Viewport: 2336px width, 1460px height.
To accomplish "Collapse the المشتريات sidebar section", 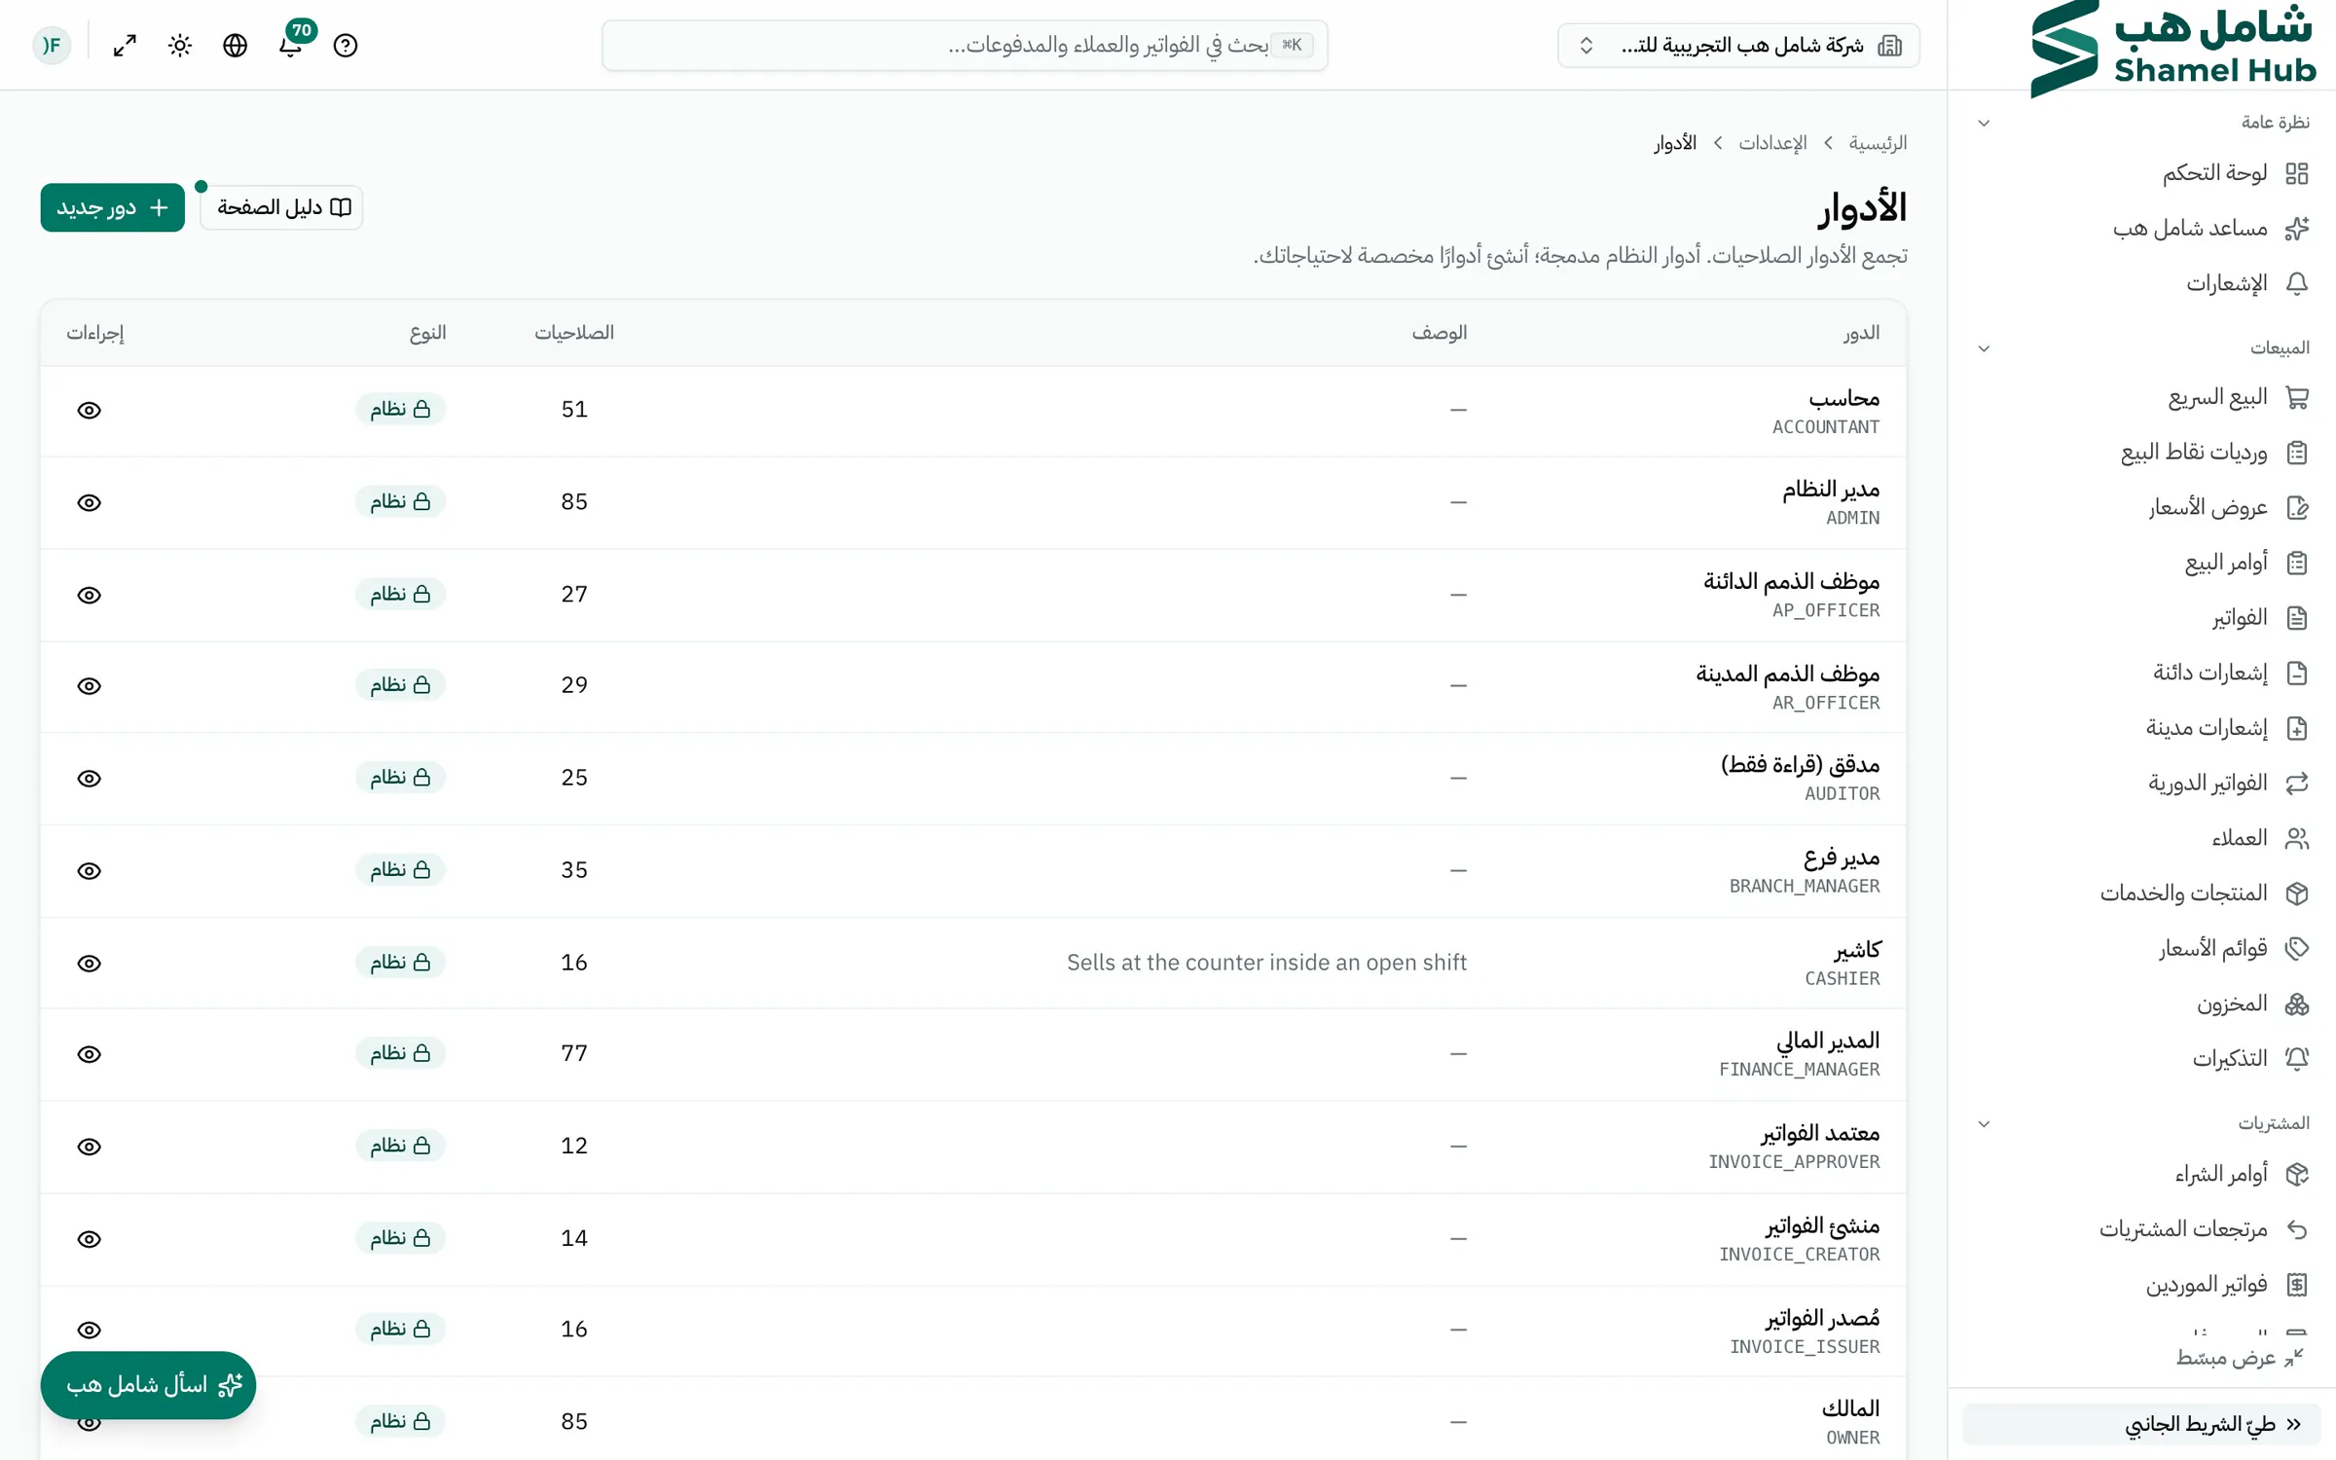I will tap(1984, 1124).
